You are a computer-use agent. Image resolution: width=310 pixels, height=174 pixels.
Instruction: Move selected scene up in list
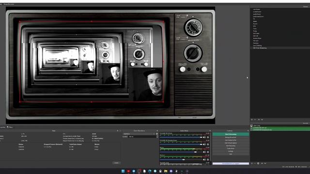click(x=259, y=119)
